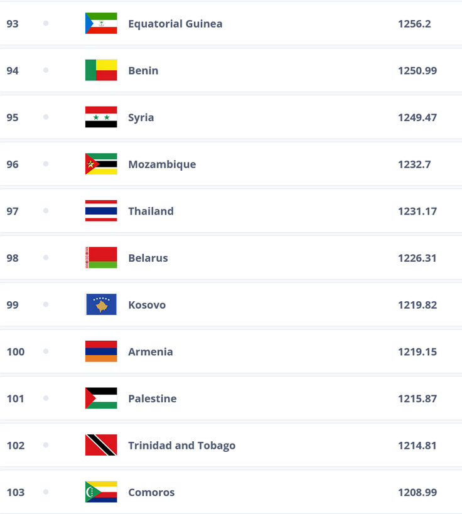Click the rank change dot for Benin
Image resolution: width=462 pixels, height=514 pixels.
click(46, 70)
